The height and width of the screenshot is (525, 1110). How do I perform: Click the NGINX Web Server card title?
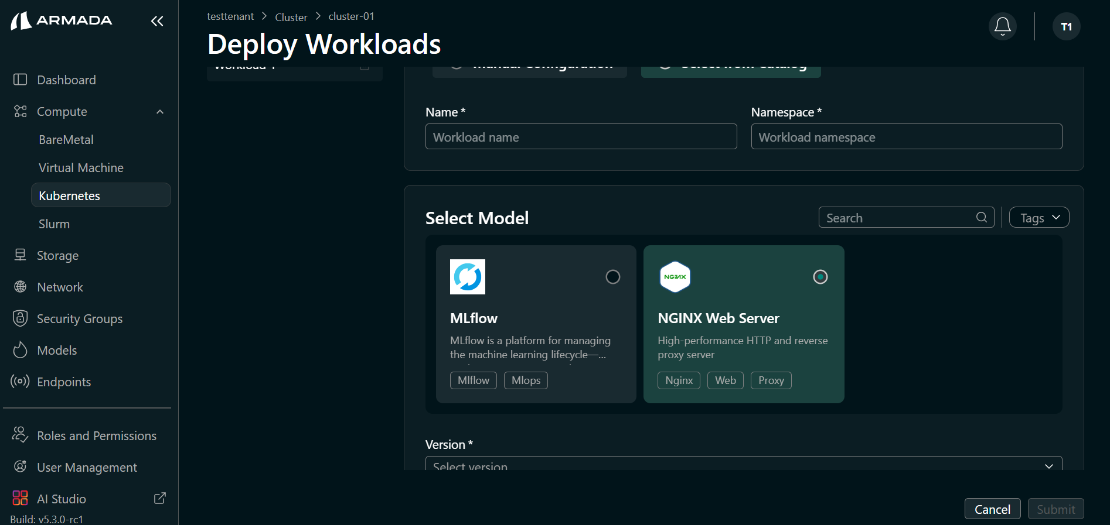(x=719, y=318)
